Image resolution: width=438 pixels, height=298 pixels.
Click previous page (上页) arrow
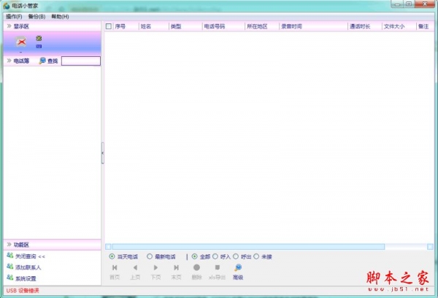click(x=135, y=268)
